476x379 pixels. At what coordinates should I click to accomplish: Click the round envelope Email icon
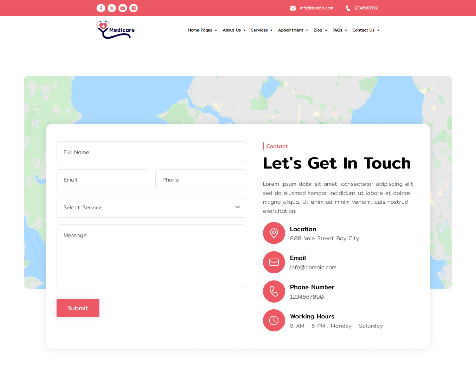point(274,262)
